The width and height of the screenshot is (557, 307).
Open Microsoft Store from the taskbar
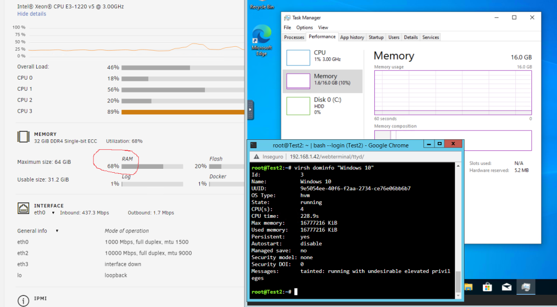click(x=487, y=287)
